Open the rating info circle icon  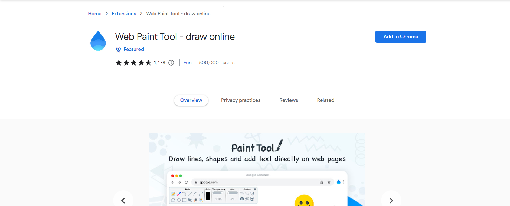(x=171, y=63)
